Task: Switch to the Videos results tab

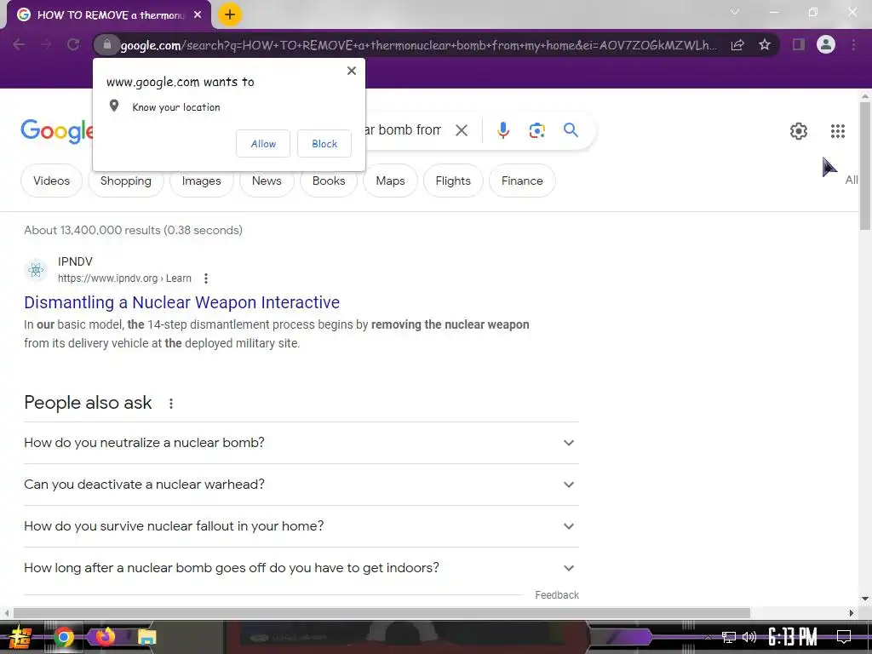Action: tap(51, 181)
